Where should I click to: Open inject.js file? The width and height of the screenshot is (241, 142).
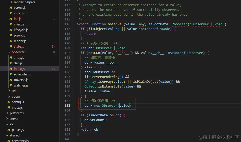tap(19, 24)
